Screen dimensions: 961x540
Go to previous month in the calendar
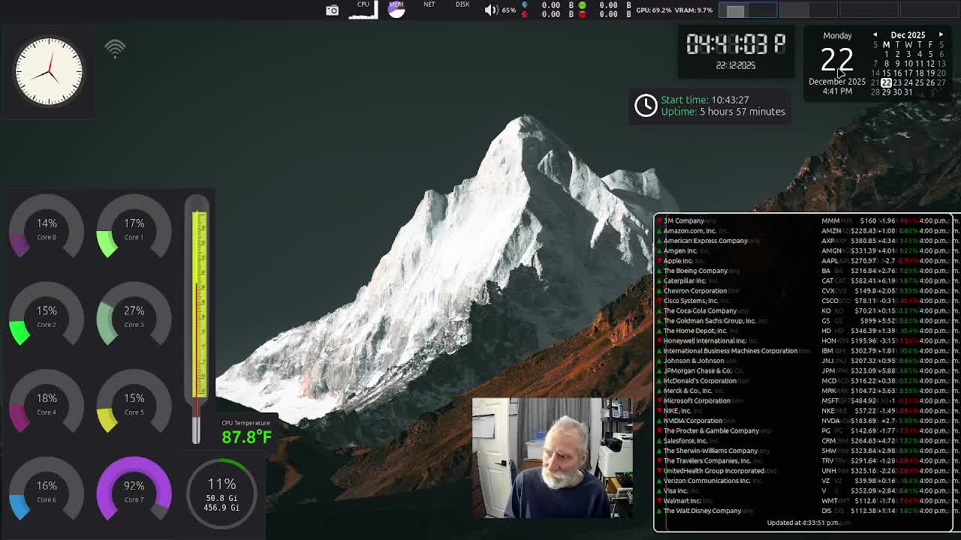[875, 34]
